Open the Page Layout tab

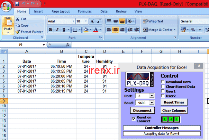tap(60, 12)
